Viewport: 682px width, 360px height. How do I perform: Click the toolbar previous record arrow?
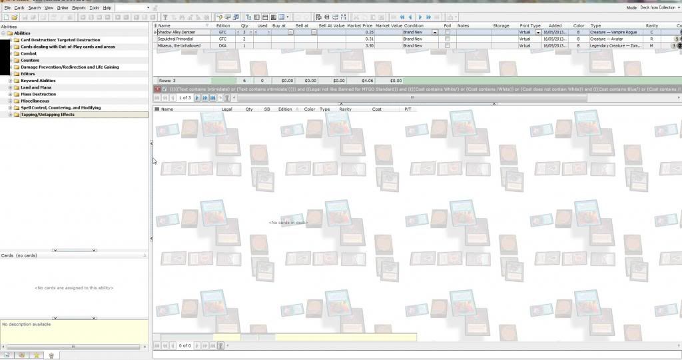(410, 17)
